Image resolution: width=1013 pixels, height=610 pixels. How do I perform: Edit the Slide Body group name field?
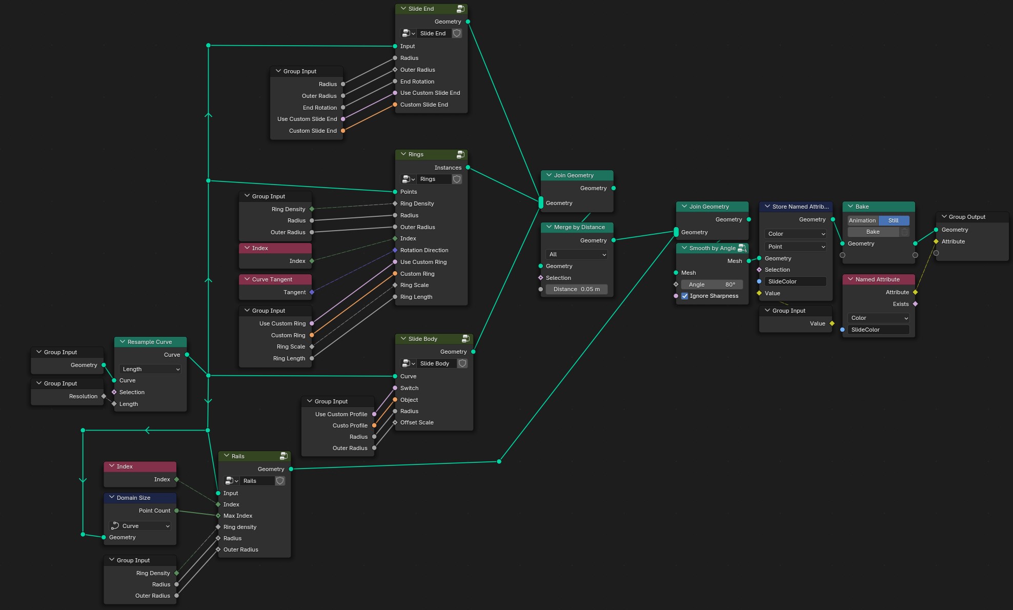click(x=437, y=363)
